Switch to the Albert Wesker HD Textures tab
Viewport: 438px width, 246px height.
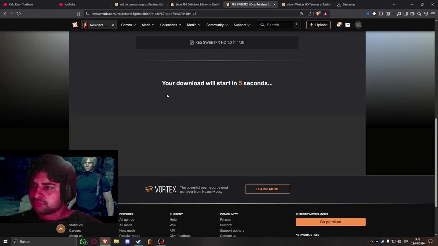pyautogui.click(x=306, y=4)
